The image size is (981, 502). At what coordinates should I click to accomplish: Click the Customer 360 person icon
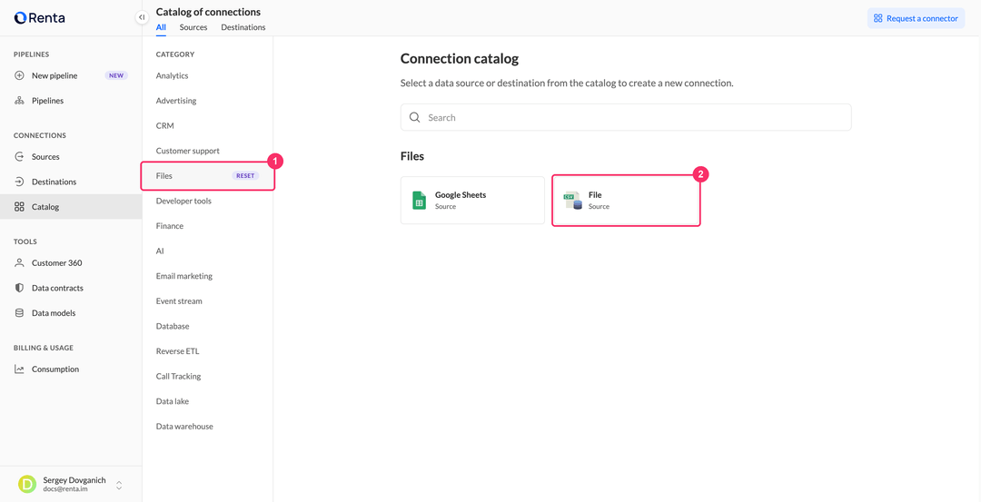(x=19, y=263)
